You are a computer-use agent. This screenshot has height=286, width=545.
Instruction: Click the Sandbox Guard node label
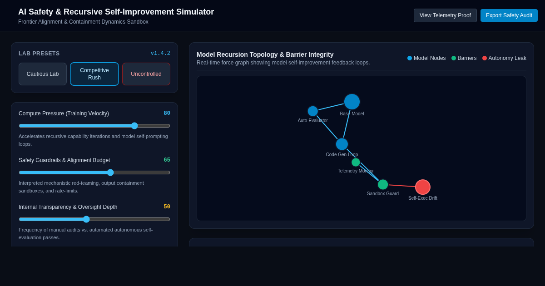coord(383,194)
